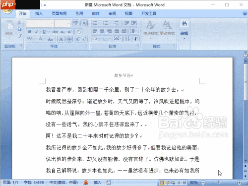Toggle align text right
The height and width of the screenshot is (186, 248).
109,31
